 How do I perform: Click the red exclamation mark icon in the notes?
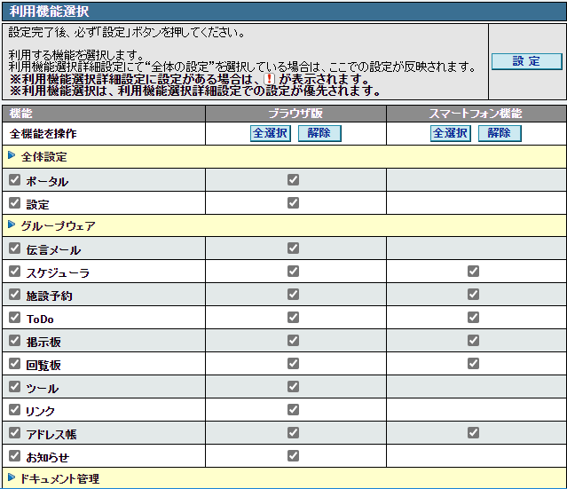point(270,79)
